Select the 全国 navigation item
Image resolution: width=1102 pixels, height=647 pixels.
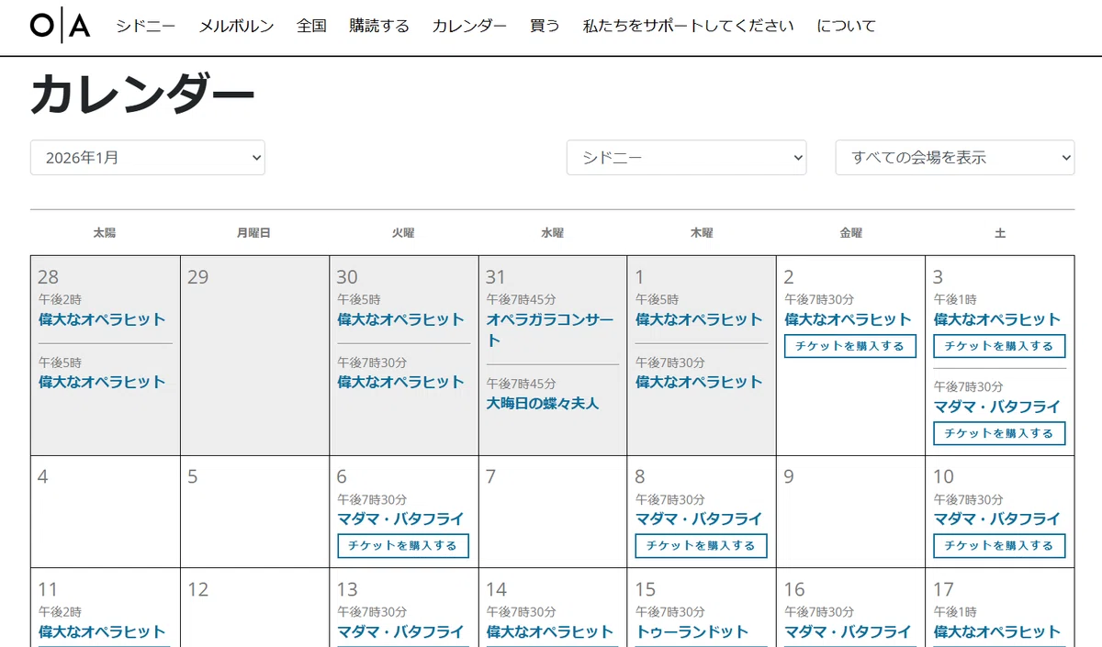pyautogui.click(x=311, y=26)
